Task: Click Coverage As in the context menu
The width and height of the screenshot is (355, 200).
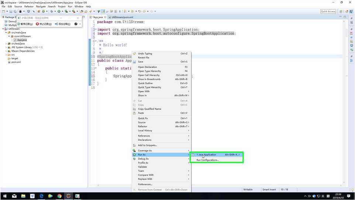Action: coord(161,151)
